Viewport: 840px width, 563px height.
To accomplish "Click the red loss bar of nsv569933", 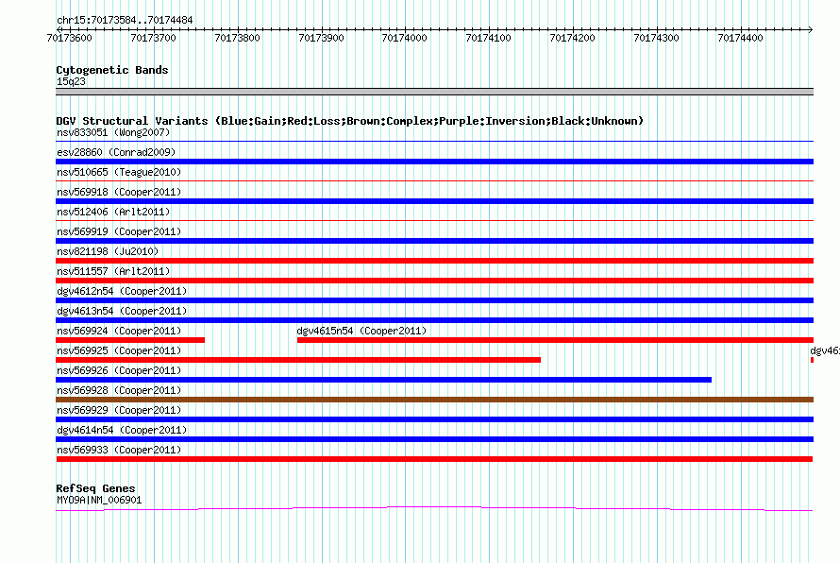I will 434,459.
